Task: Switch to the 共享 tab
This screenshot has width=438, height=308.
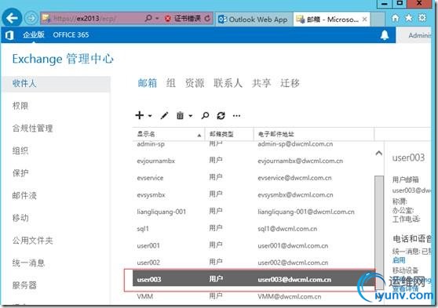Action: 261,83
